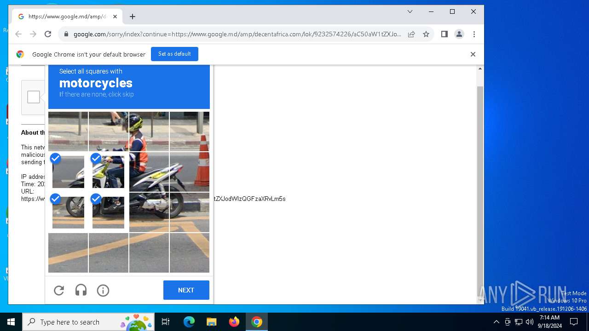Show hidden system tray icons

coord(496,322)
